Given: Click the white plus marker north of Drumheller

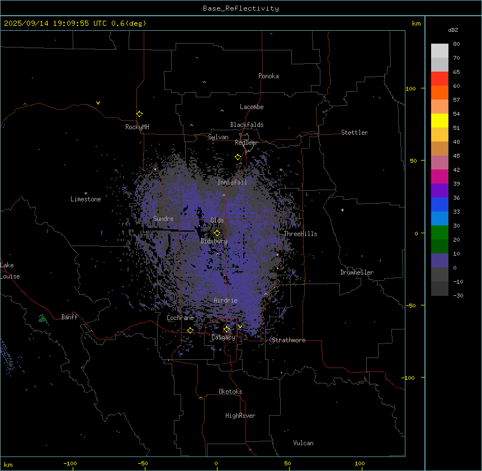Looking at the screenshot, I should (342, 210).
